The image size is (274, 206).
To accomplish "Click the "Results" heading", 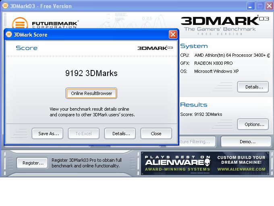I will coord(194,105).
